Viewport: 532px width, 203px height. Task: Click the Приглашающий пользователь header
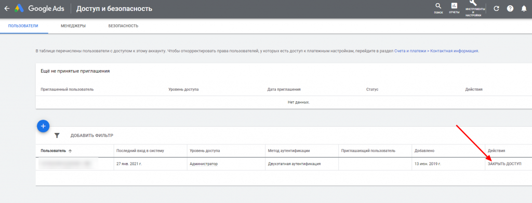(368, 151)
